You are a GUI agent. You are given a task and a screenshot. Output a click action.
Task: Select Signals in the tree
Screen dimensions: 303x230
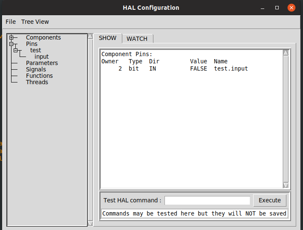[x=36, y=69]
